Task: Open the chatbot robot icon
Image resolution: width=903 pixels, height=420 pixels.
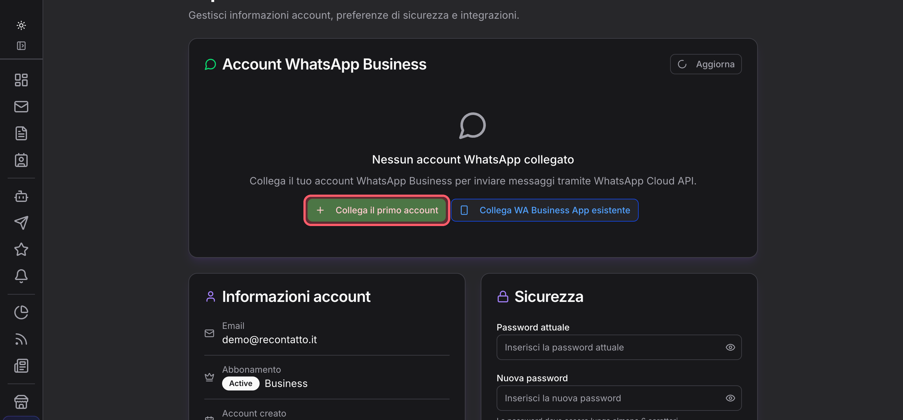Action: [21, 196]
